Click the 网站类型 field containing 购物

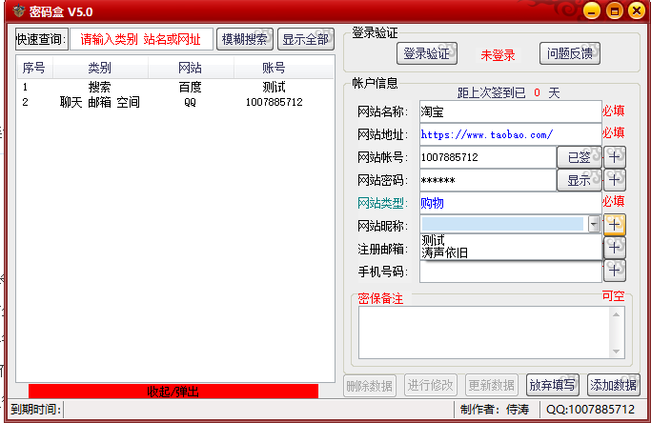point(510,203)
